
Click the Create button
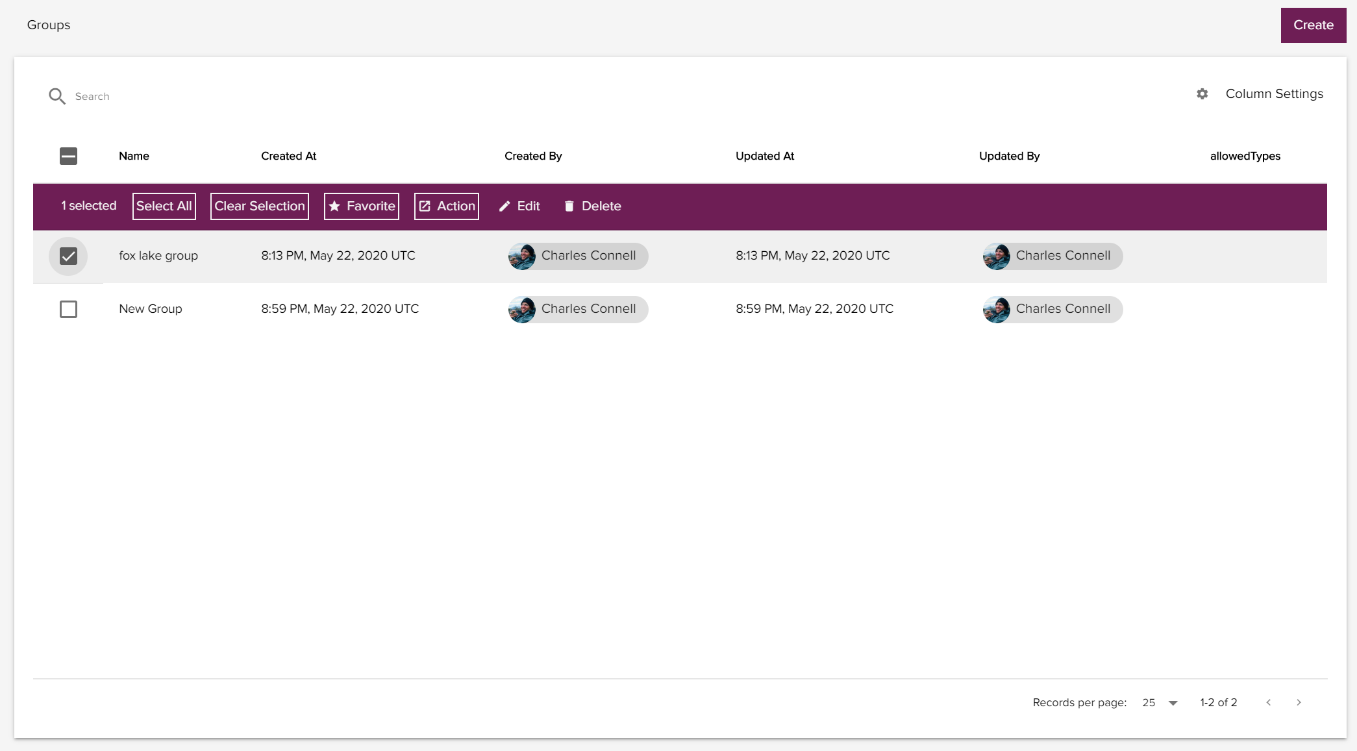pos(1313,25)
